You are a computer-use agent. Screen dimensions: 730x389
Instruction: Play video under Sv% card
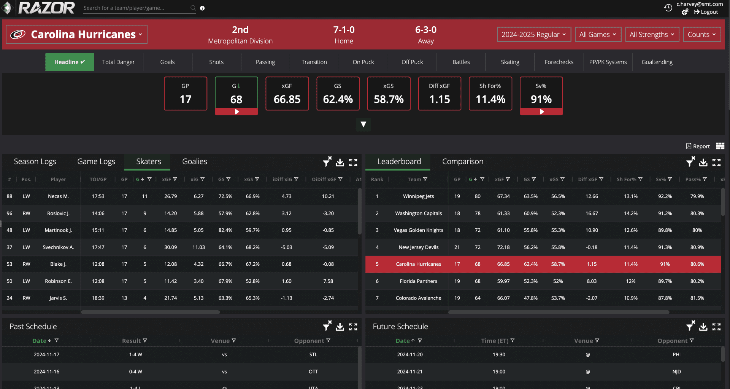pyautogui.click(x=541, y=112)
